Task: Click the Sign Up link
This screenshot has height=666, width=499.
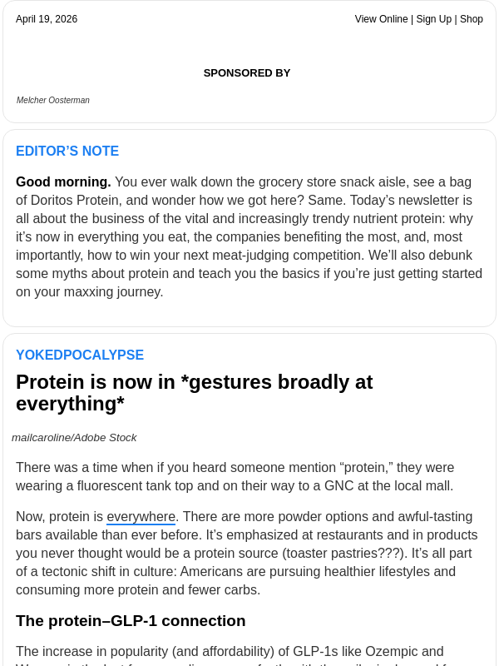Action: click(434, 19)
